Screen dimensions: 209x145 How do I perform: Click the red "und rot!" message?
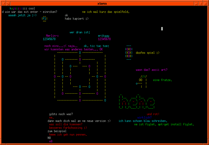click(x=153, y=114)
